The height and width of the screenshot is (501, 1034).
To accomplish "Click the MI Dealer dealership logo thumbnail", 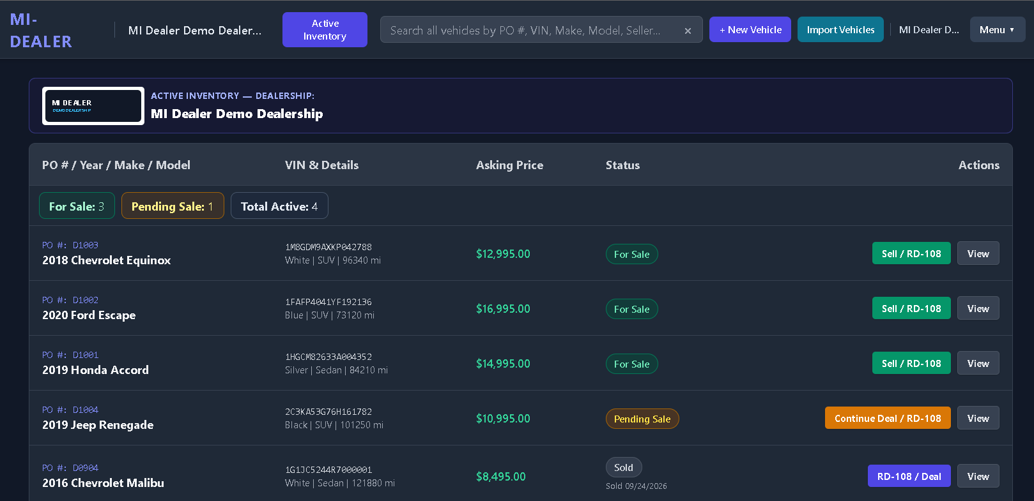I will (93, 106).
